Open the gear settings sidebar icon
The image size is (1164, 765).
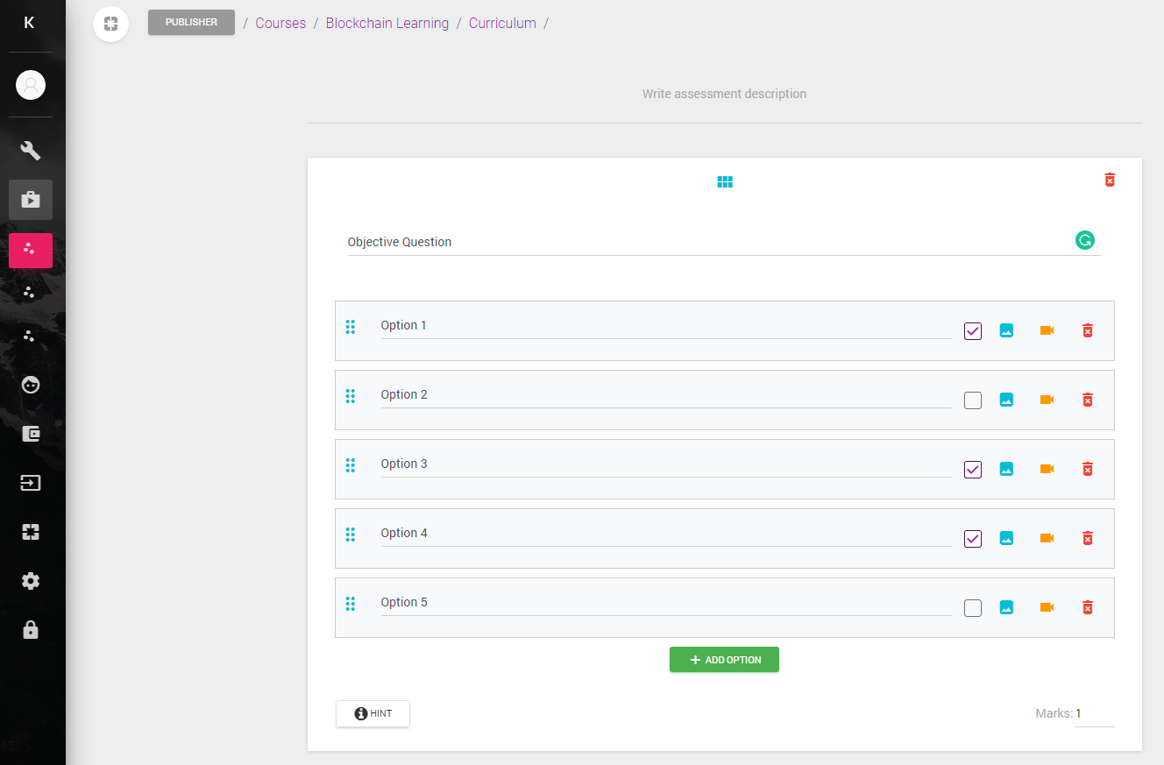31,581
